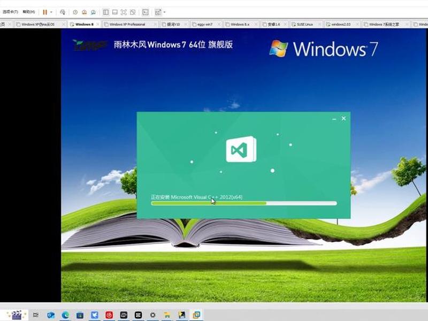428x321 pixels.
Task: Toggle the sidebar library view icon
Action: pyautogui.click(x=106, y=12)
